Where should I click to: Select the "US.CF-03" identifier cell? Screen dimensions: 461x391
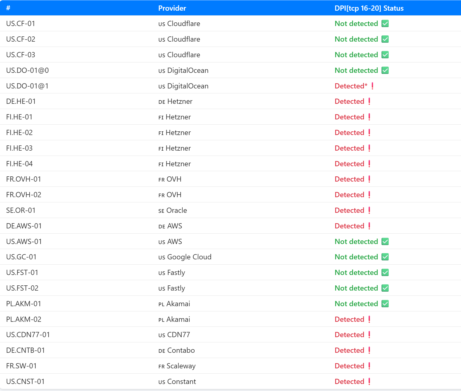(21, 55)
